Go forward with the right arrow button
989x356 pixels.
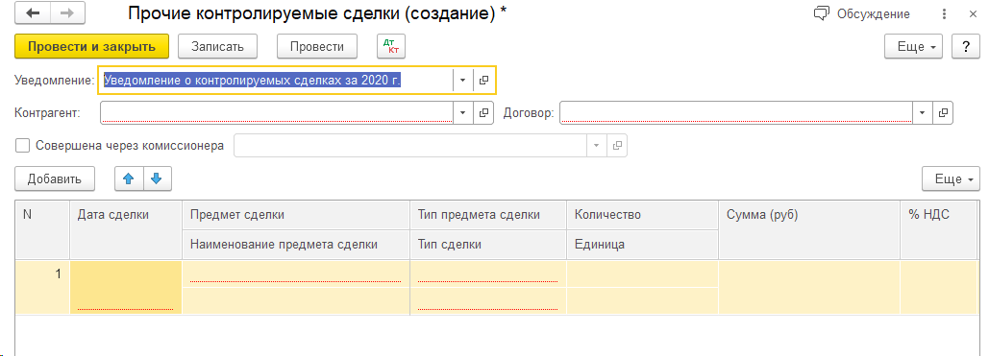coord(67,13)
